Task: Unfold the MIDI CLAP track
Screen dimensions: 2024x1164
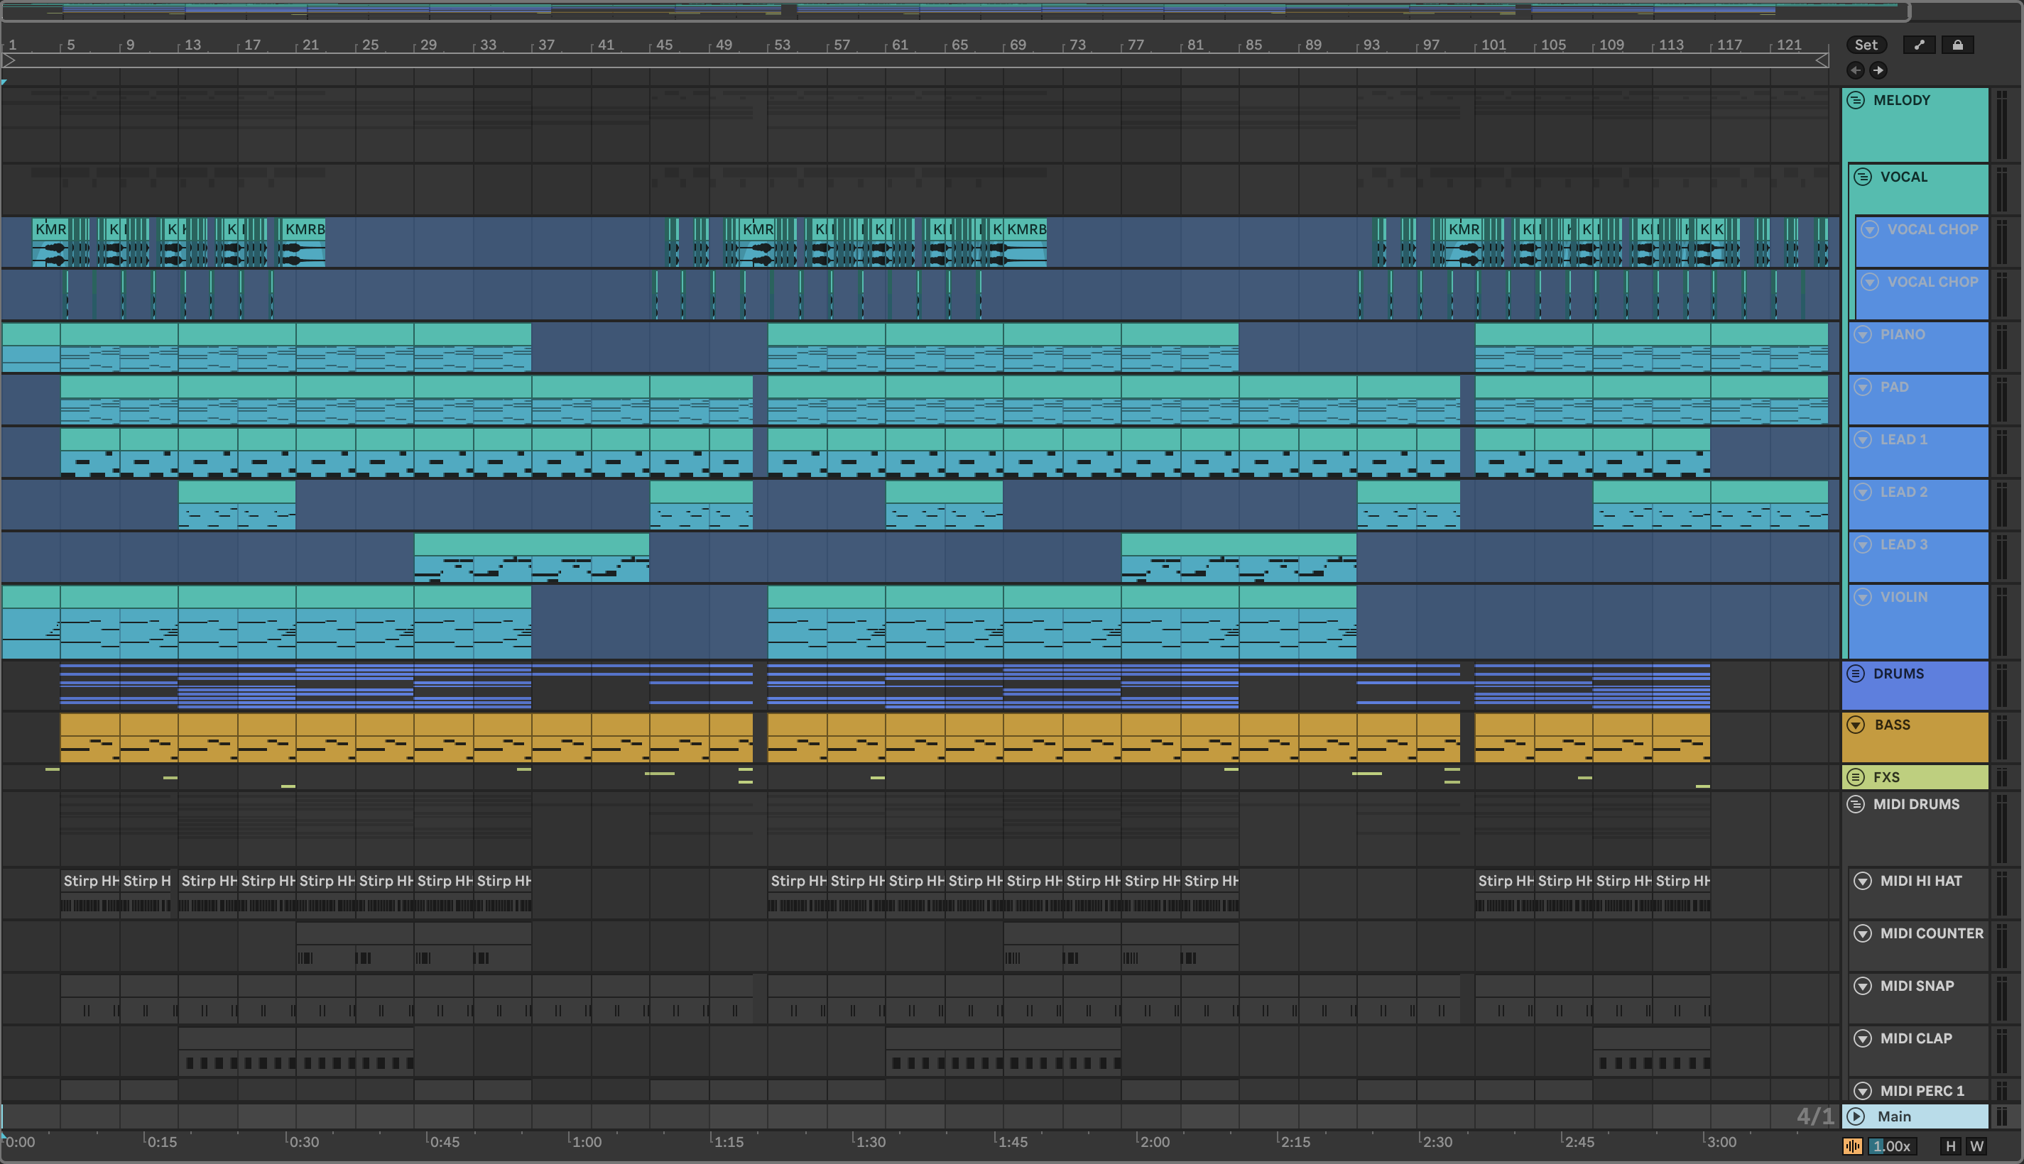Action: (1863, 1038)
